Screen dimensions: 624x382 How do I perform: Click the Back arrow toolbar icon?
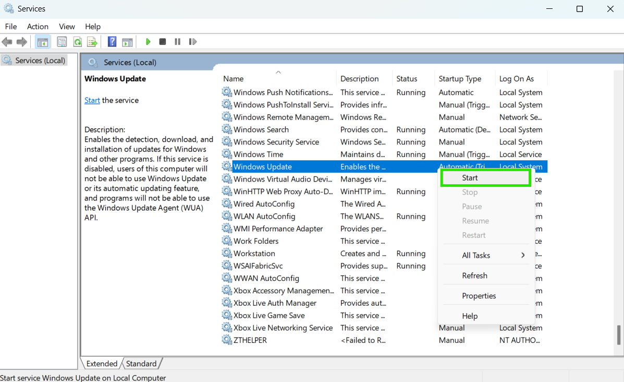point(7,41)
